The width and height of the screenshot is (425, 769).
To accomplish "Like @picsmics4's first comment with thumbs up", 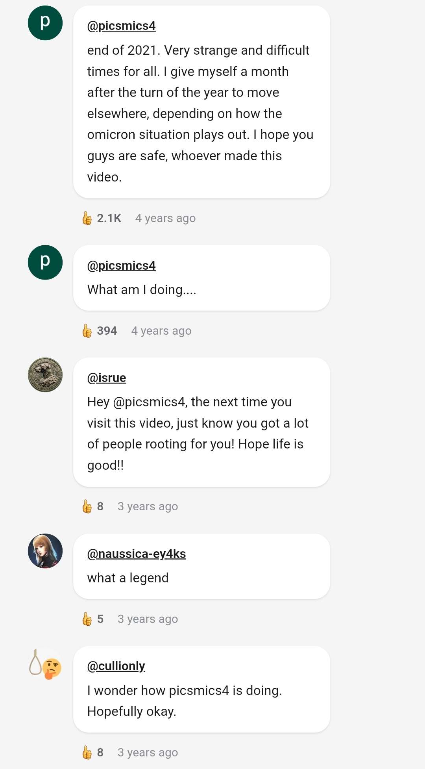I will point(87,218).
